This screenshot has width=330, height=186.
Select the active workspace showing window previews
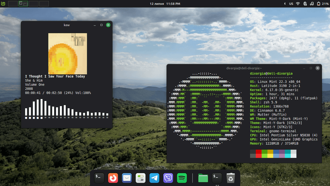23,4
